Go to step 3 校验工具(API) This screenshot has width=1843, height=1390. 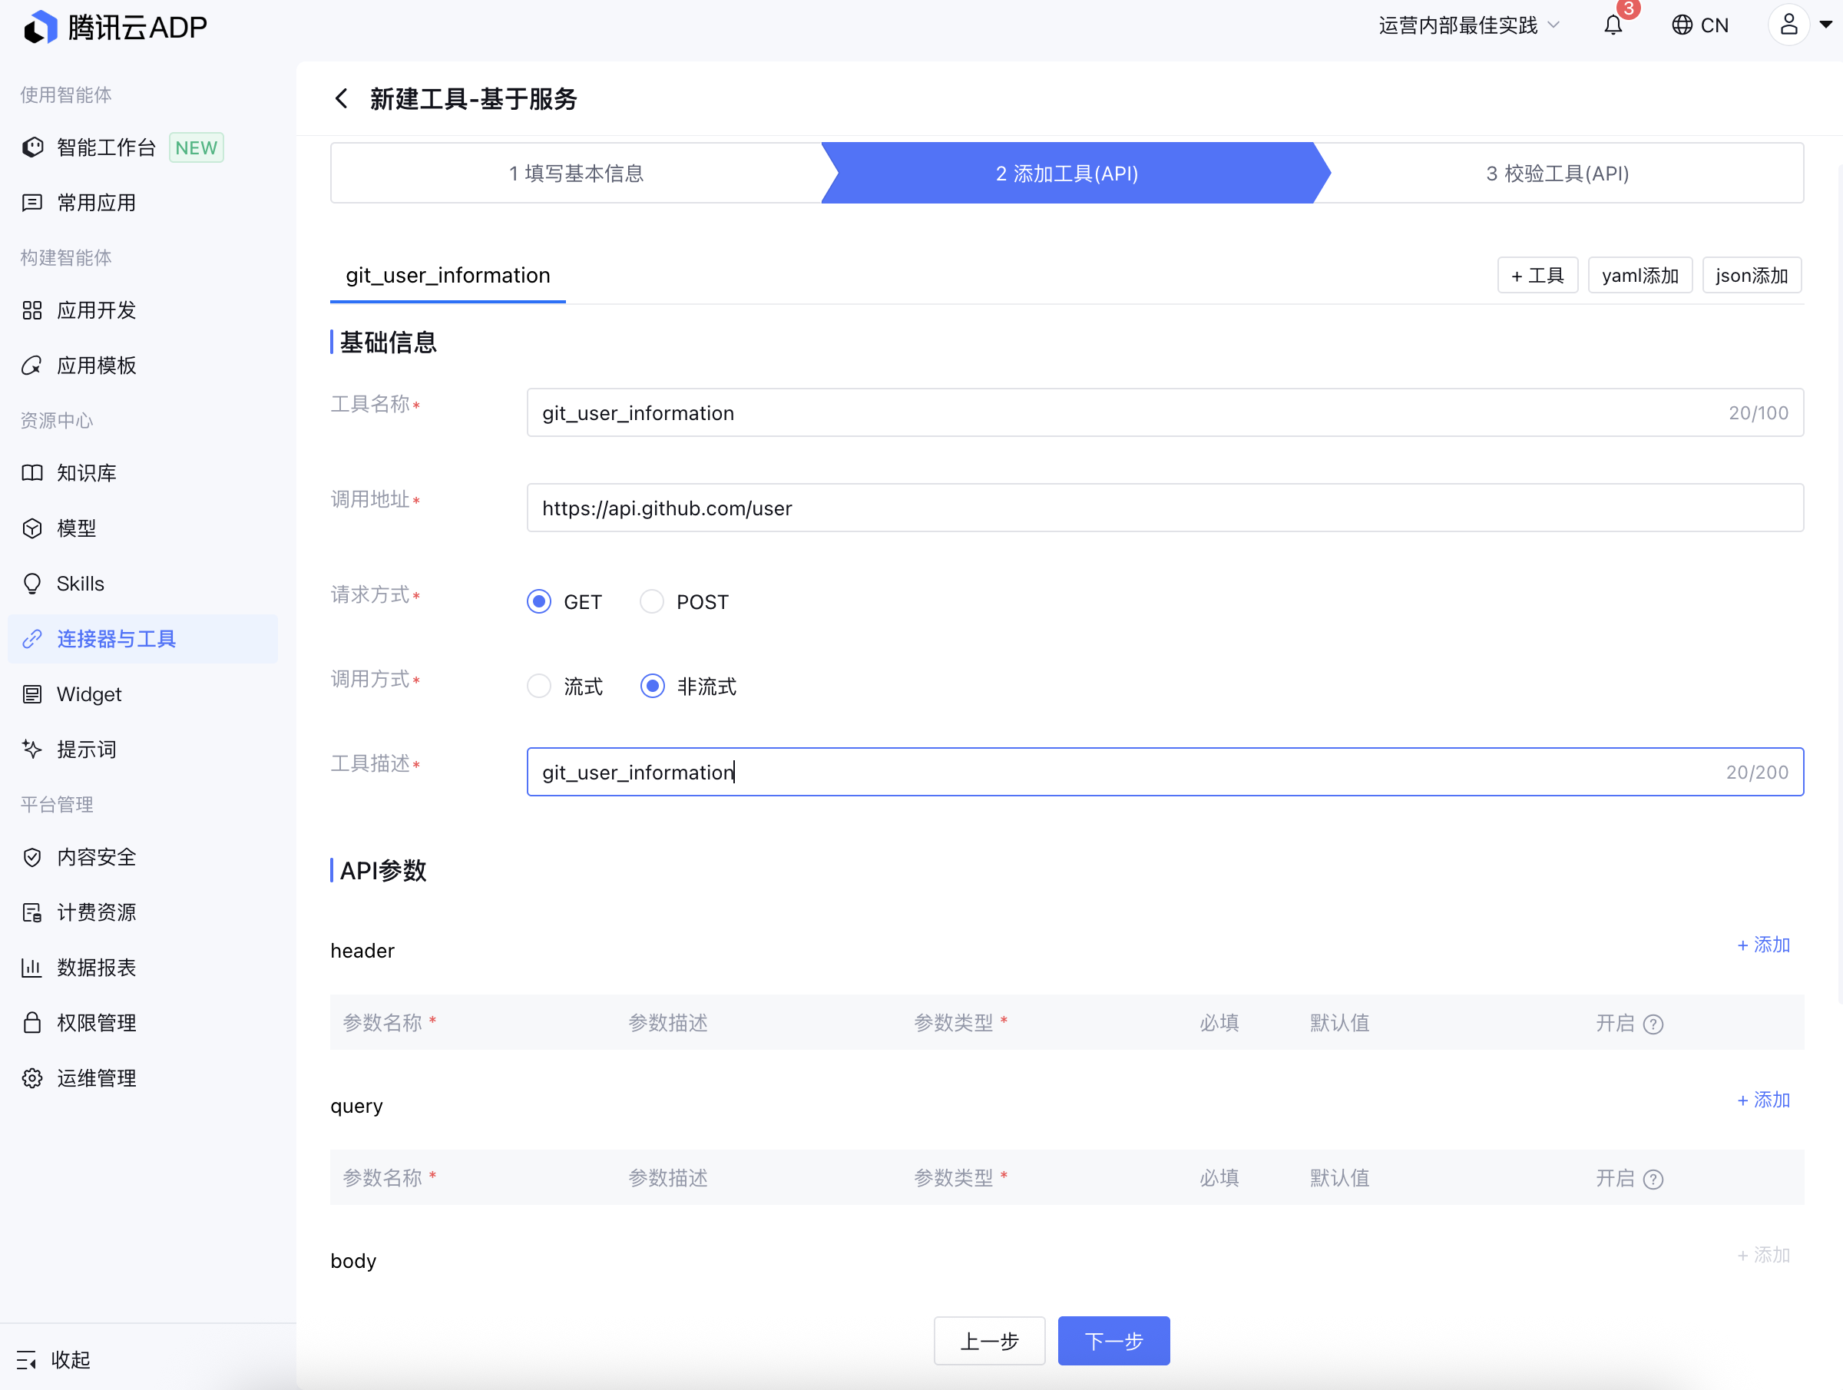(x=1557, y=174)
